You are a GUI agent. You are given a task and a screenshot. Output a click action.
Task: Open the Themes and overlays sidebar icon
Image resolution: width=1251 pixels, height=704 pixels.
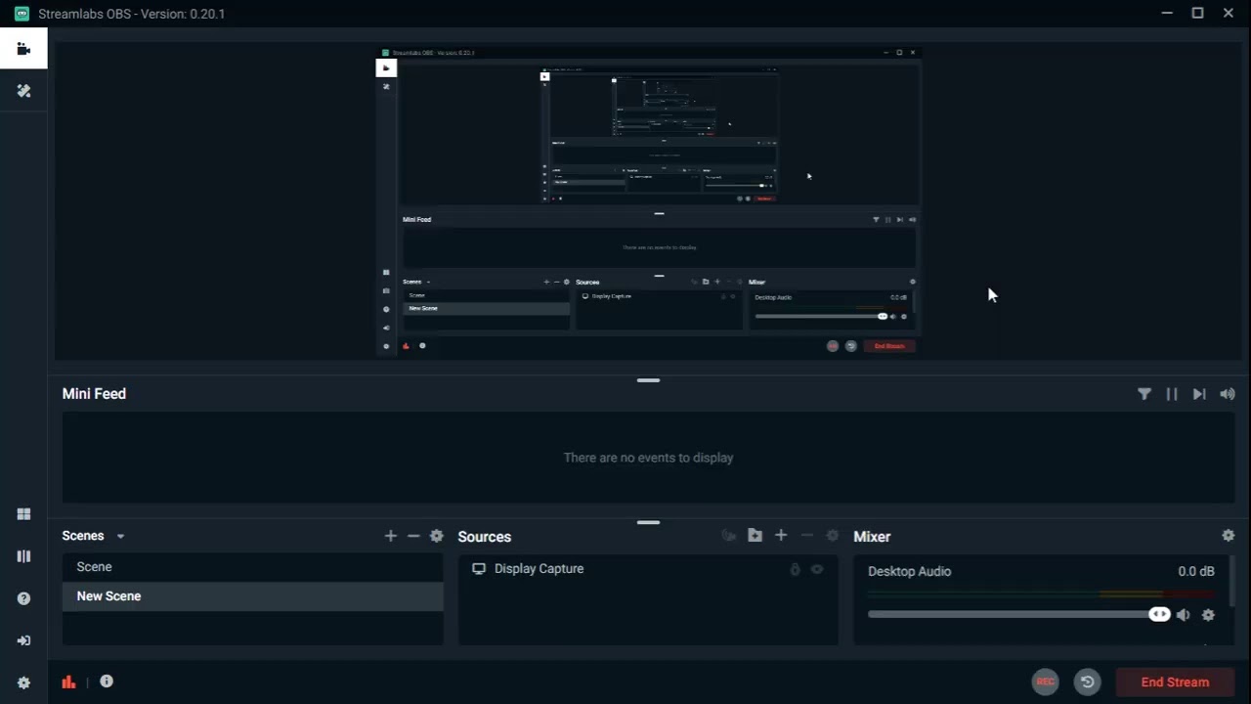(x=23, y=91)
